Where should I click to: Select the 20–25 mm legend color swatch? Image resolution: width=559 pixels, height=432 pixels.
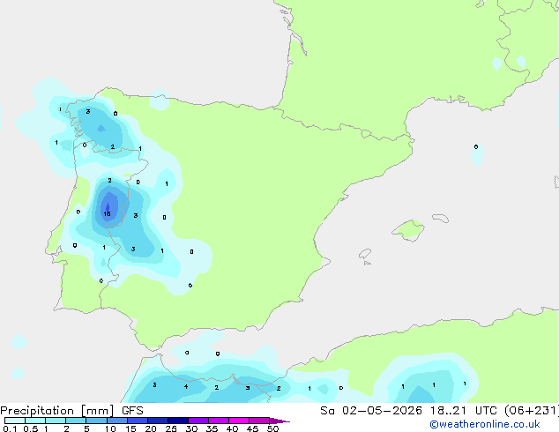[158, 421]
